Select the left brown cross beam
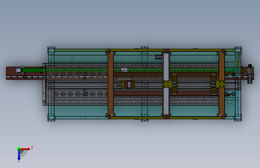This screenshot has width=260, height=168. point(111,84)
